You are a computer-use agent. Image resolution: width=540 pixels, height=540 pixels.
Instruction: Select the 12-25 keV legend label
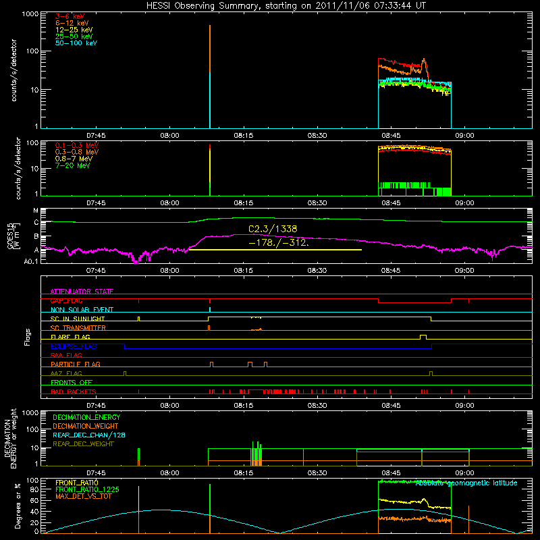[x=74, y=30]
